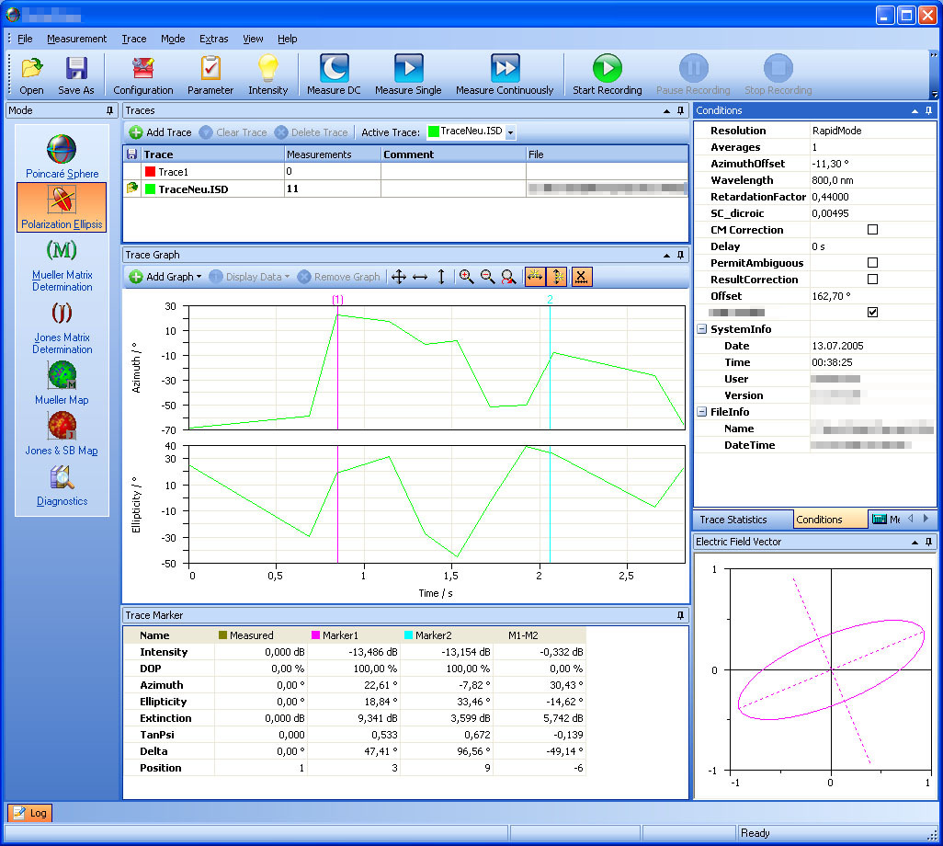Open Jones & SB Map mode
Viewport: 943px width, 846px height.
click(x=62, y=433)
